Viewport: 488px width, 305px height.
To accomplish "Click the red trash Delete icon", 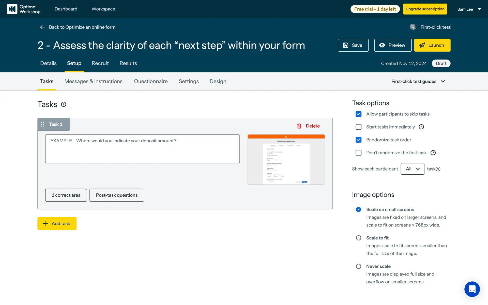I will [299, 126].
